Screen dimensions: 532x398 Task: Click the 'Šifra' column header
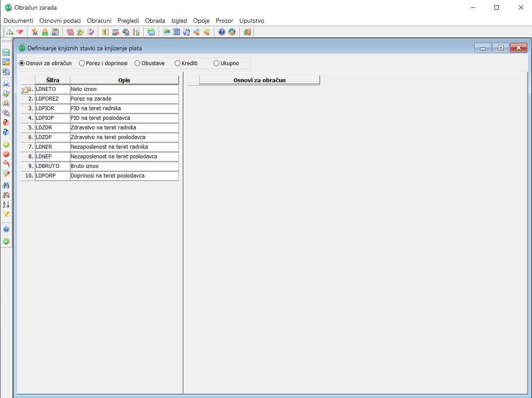(x=52, y=80)
